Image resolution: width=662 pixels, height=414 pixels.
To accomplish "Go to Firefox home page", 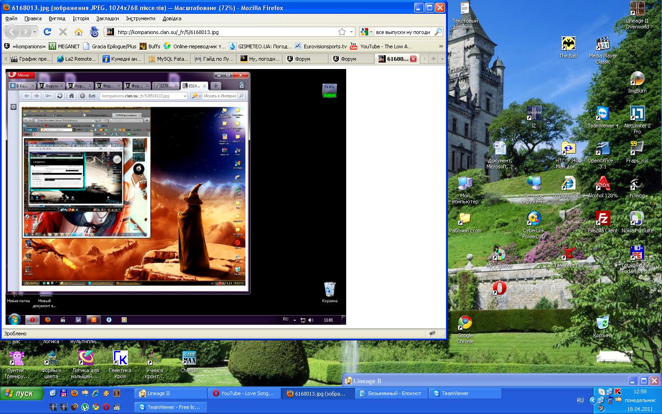I will click(79, 32).
